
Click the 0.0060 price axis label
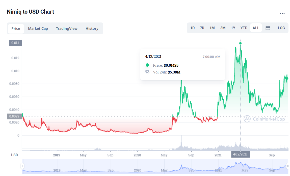point(14,97)
